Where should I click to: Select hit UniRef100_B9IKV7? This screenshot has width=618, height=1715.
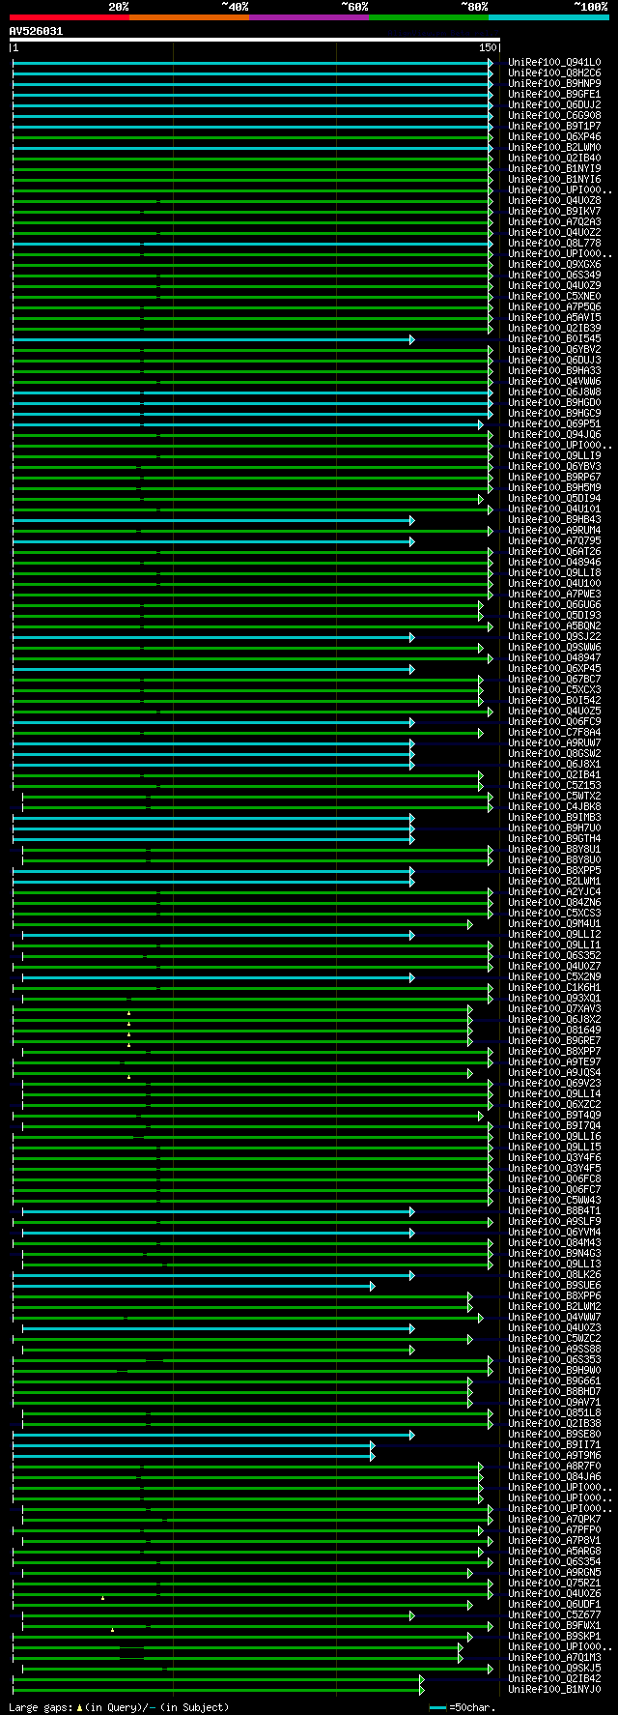pos(554,212)
